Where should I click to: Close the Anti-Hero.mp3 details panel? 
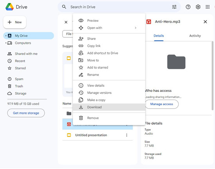coord(205,22)
